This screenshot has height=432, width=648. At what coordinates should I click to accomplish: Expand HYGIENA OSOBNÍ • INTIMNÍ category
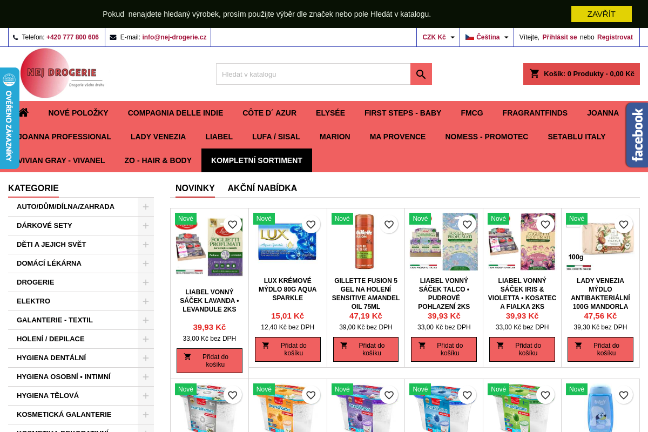tap(146, 377)
